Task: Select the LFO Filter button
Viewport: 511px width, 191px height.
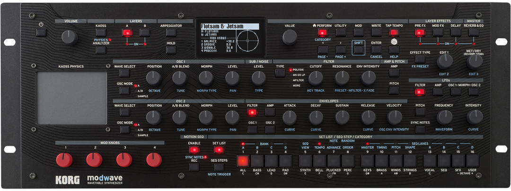Action: tap(420, 92)
